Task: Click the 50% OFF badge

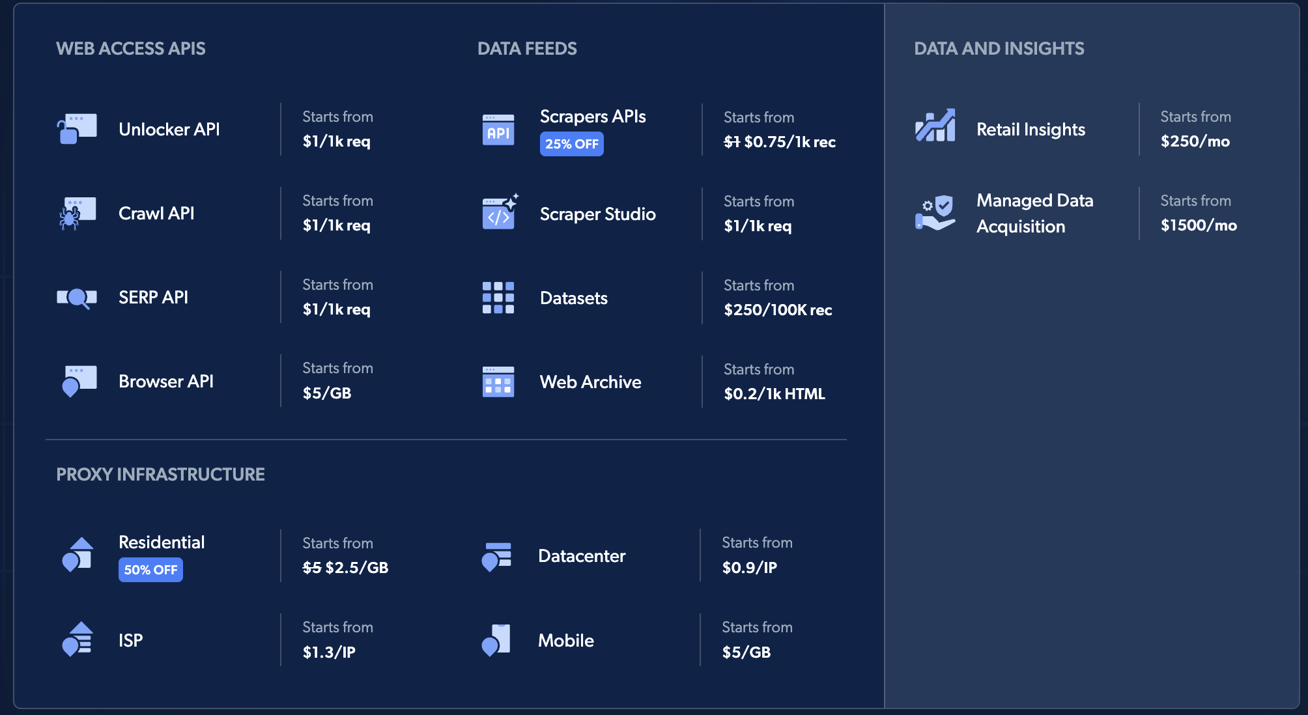Action: click(150, 570)
